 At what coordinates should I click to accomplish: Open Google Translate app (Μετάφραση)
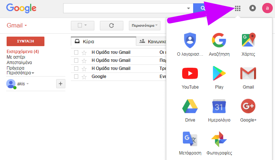point(190,139)
